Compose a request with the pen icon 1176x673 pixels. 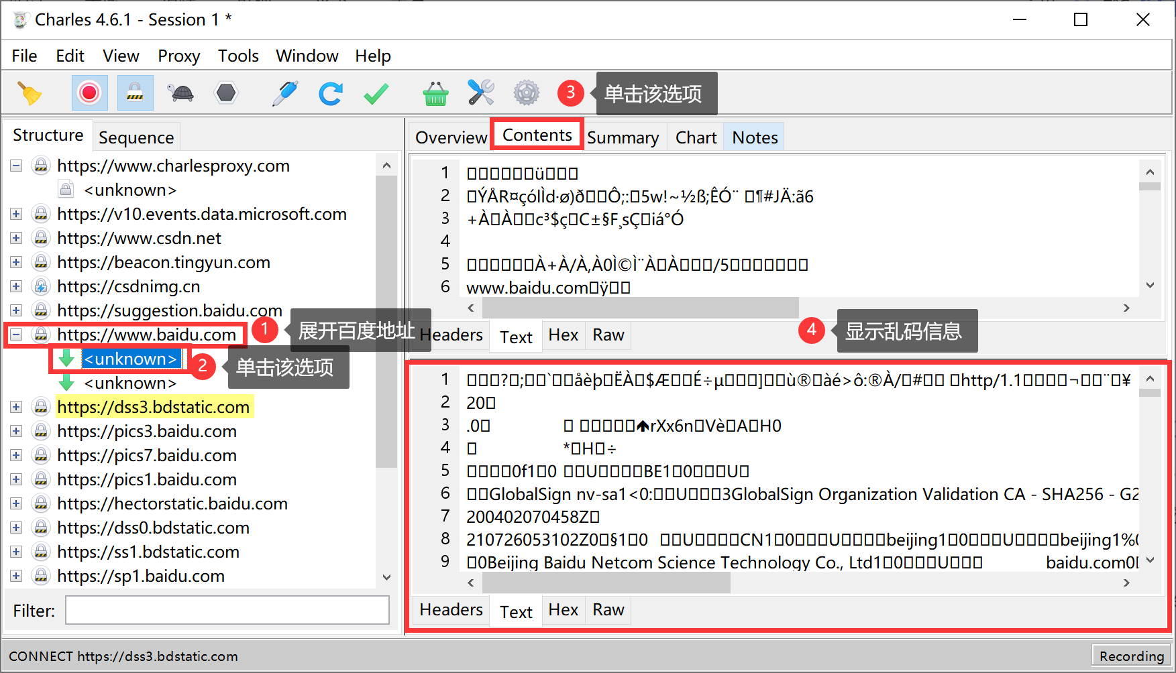[285, 93]
